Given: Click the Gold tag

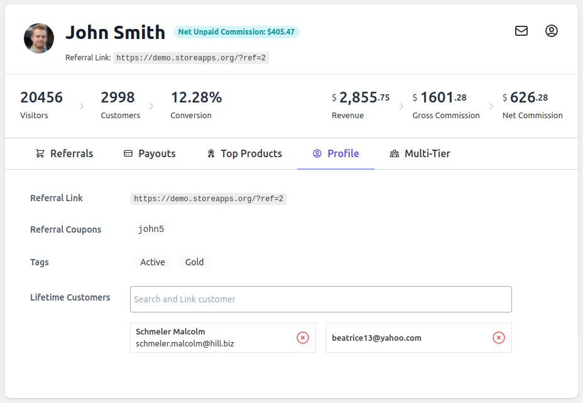Looking at the screenshot, I should [x=194, y=262].
